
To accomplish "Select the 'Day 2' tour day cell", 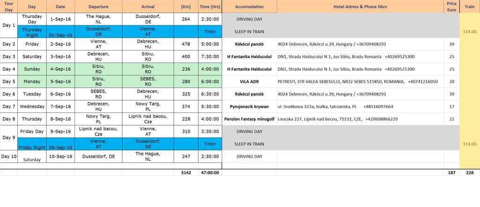I will [8, 44].
